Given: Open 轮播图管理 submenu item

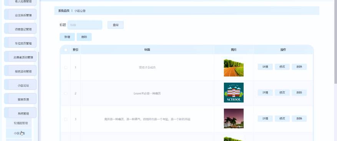Looking at the screenshot, I should [19, 123].
